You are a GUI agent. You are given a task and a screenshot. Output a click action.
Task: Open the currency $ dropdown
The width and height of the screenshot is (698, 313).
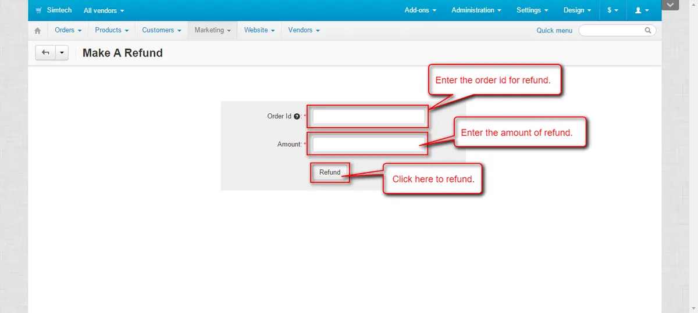(x=612, y=10)
